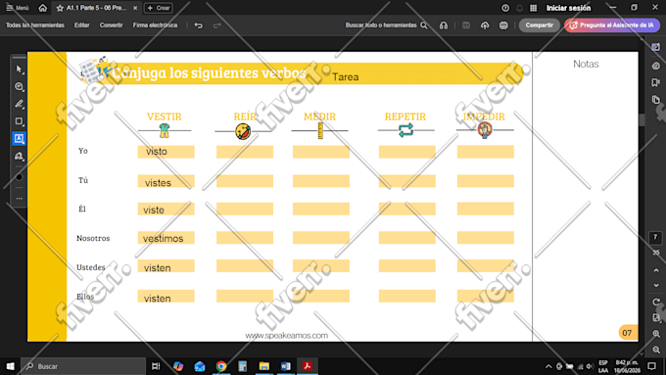Open Chrome from the taskbar
Screen dimensions: 666x375
point(221,366)
